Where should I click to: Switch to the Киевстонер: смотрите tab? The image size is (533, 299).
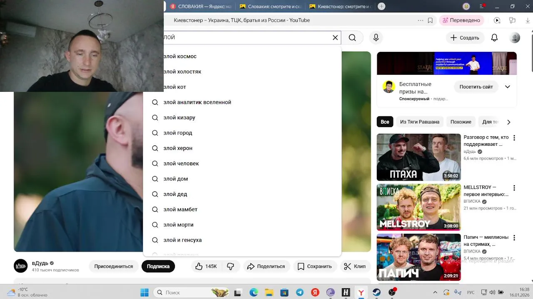click(341, 6)
